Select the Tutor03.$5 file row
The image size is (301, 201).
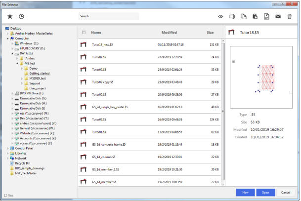150,120
